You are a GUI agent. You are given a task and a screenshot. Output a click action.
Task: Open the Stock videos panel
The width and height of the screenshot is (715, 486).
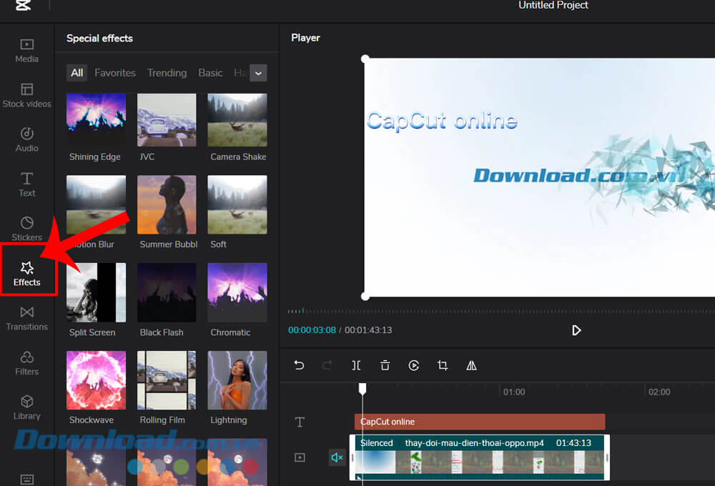click(x=26, y=95)
